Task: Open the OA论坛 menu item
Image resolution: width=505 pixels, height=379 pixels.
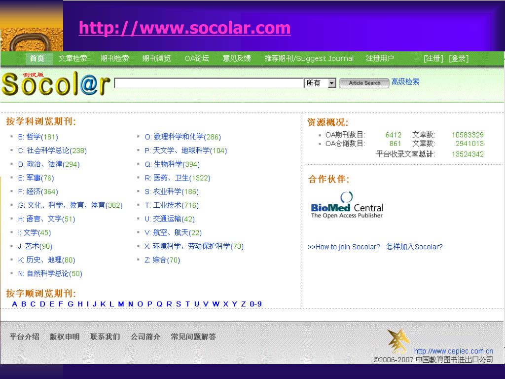Action: pyautogui.click(x=197, y=58)
